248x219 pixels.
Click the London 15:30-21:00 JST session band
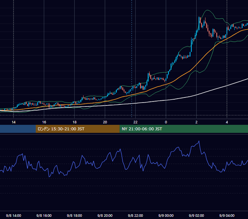77,129
